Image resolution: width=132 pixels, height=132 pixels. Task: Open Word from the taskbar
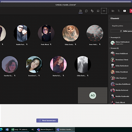pos(7,129)
